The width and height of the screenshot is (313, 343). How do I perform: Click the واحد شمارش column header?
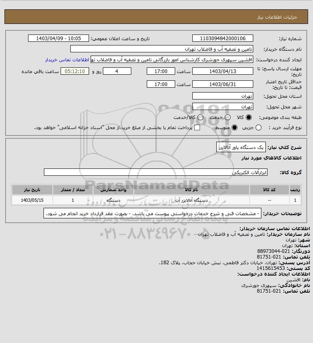[113, 190]
